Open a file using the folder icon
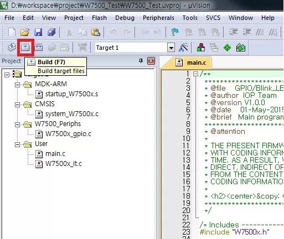This screenshot has height=239, width=284. [25, 32]
